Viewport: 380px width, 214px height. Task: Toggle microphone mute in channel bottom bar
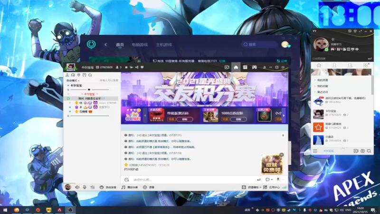(85, 187)
